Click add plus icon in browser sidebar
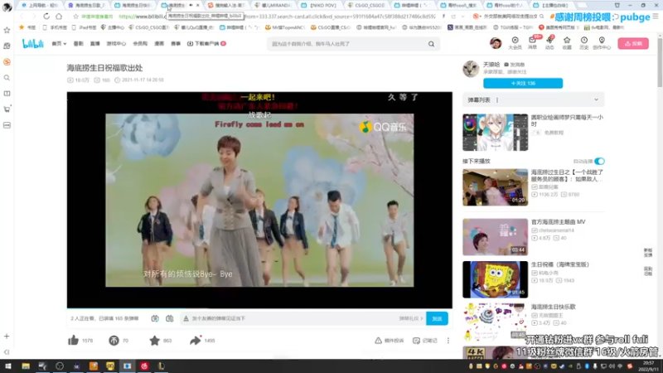The height and width of the screenshot is (373, 663). click(x=7, y=337)
